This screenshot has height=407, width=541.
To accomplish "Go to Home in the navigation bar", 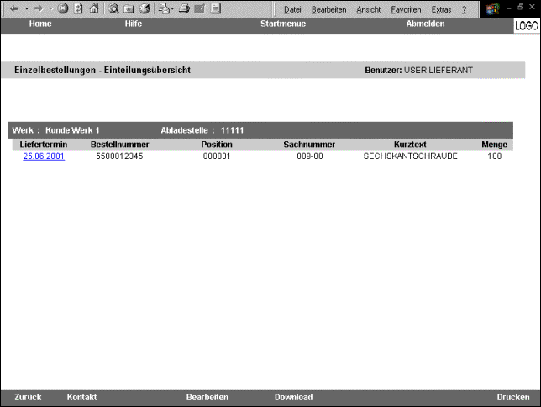I will point(40,24).
